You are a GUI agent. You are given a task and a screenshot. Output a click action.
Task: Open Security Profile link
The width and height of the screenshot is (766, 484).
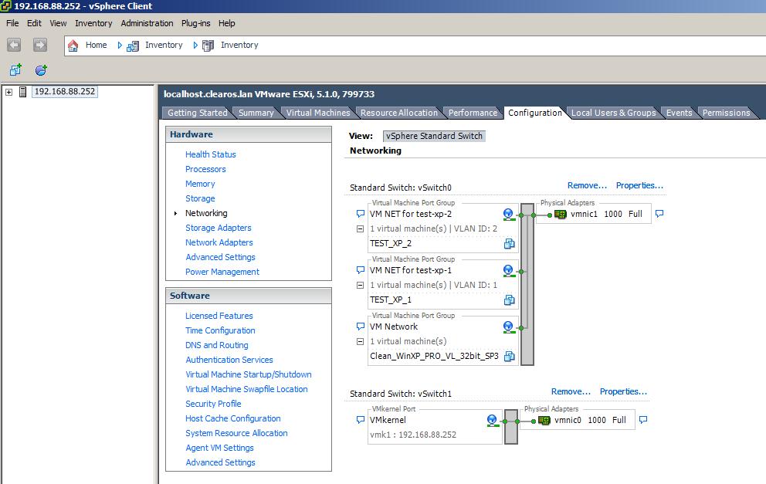tap(213, 404)
